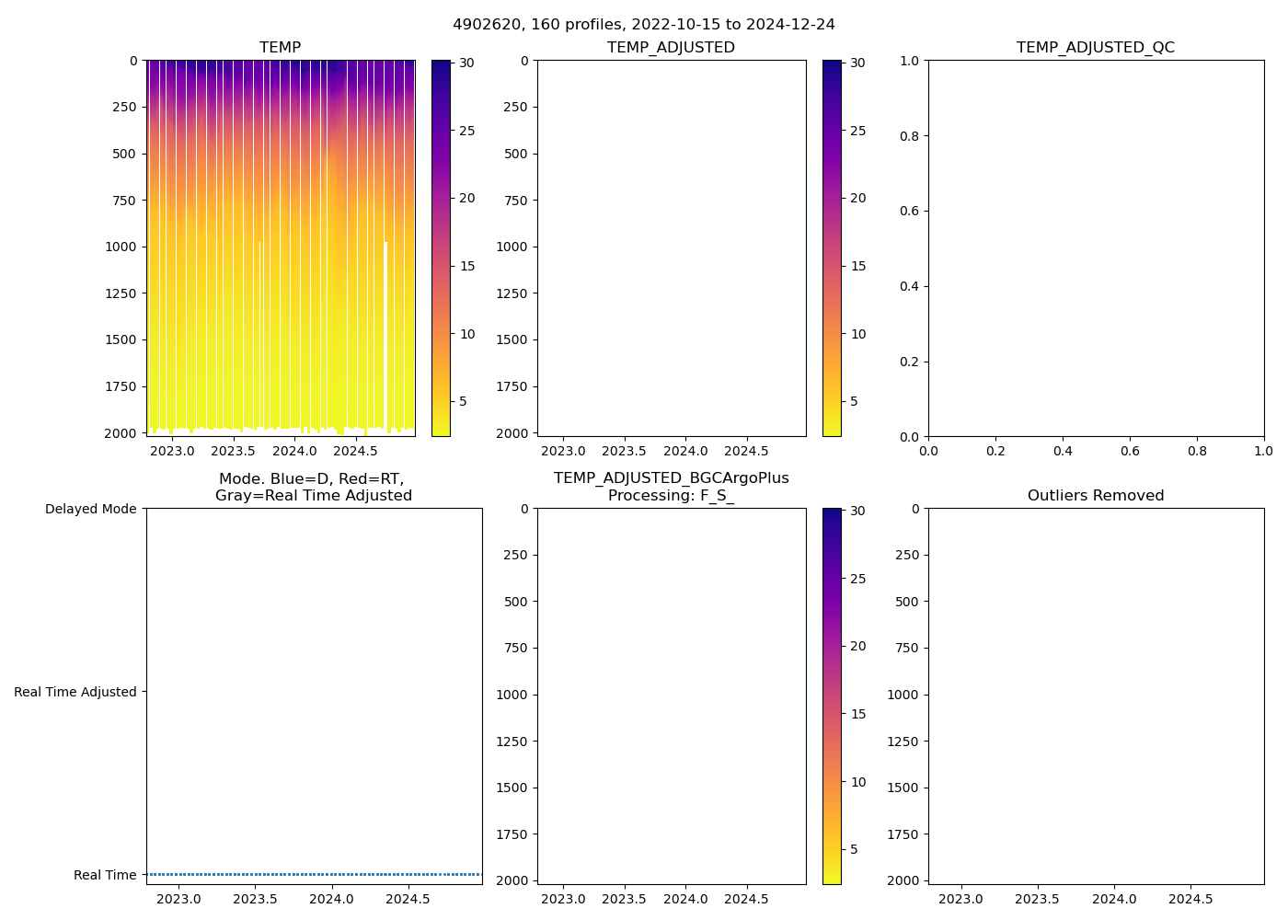This screenshot has width=1288, height=920.
Task: Click the colorbar beside the TEMP heatmap
Action: click(441, 248)
